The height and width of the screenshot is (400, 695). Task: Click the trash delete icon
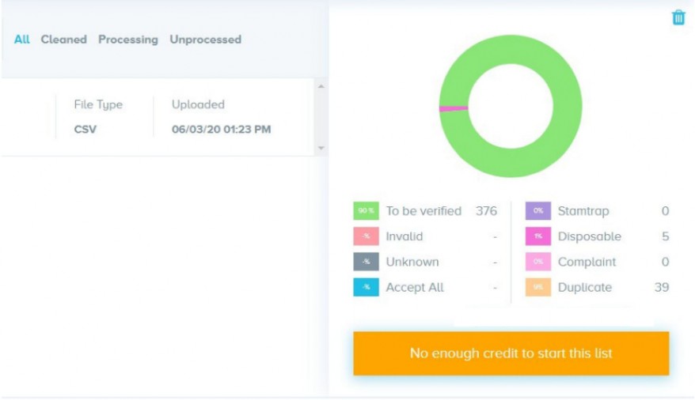(678, 17)
